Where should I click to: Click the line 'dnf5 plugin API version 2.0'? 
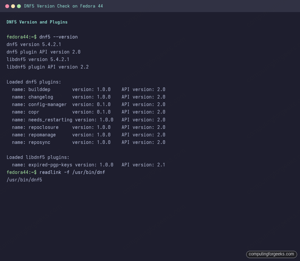[x=43, y=52]
